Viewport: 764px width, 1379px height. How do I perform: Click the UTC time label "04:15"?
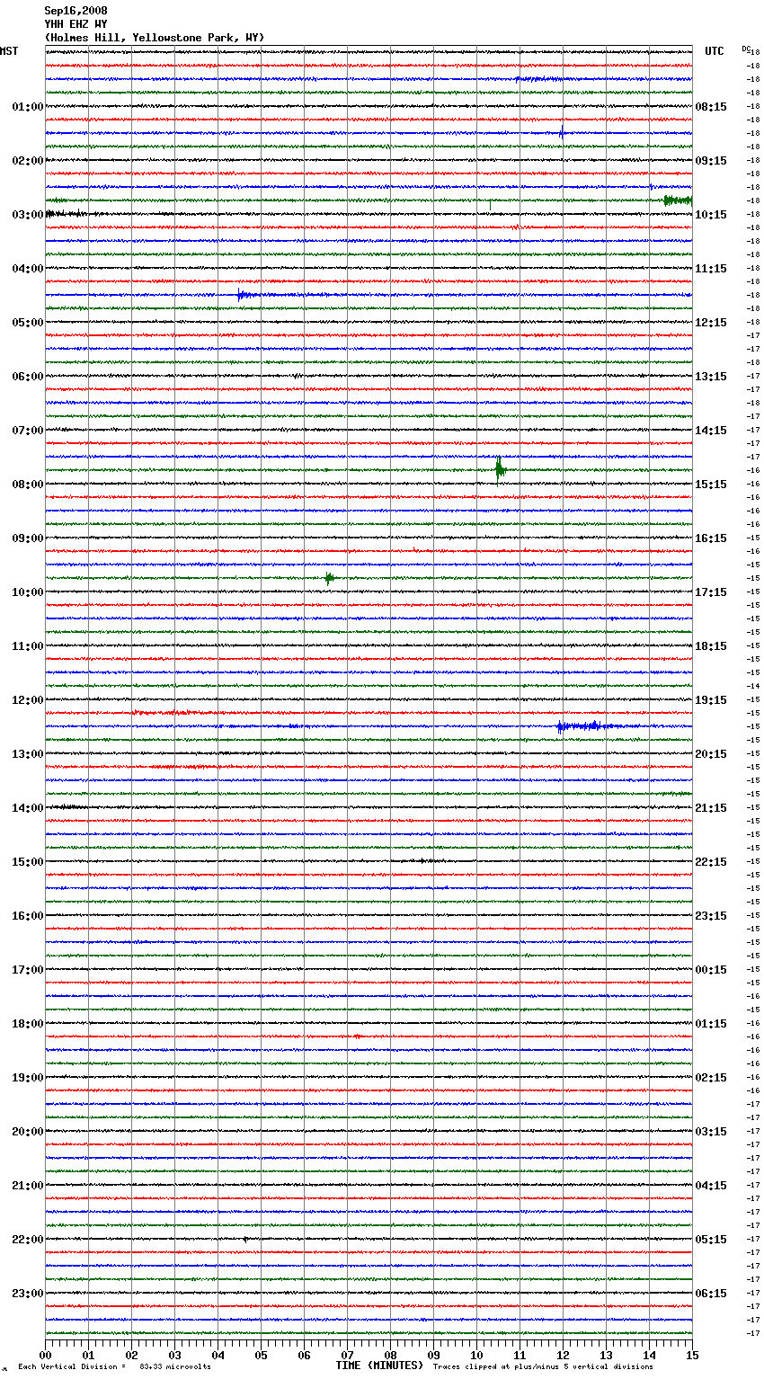pyautogui.click(x=711, y=1186)
